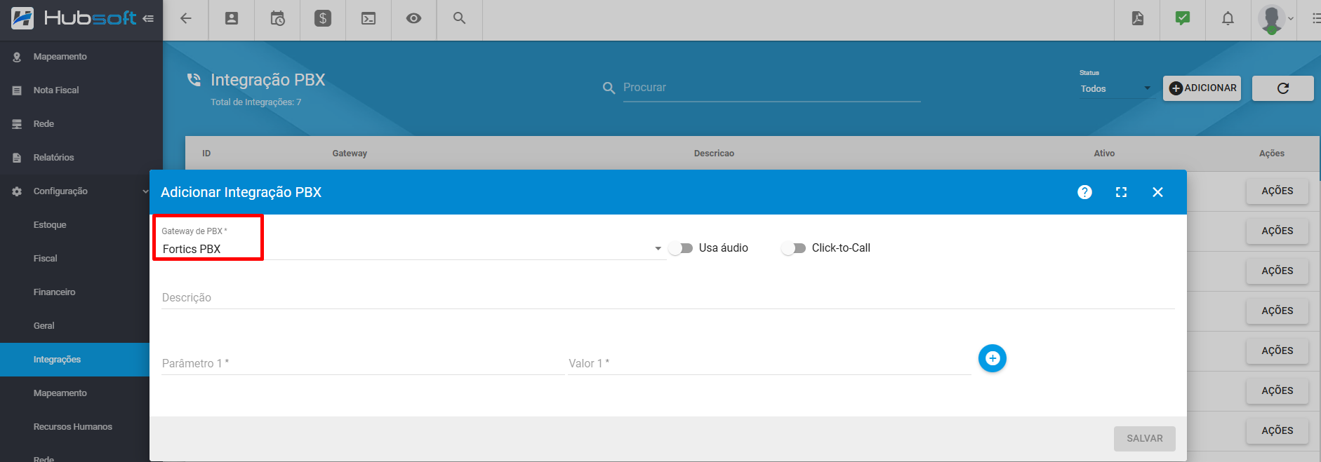Click the Gateway column header
Image resolution: width=1321 pixels, height=462 pixels.
coord(350,154)
